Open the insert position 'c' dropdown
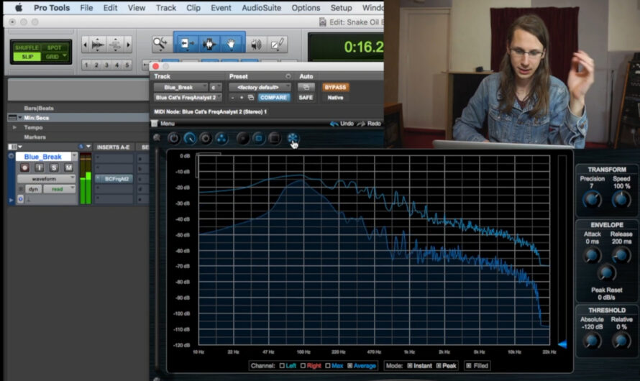The width and height of the screenshot is (640, 381). pyautogui.click(x=215, y=87)
